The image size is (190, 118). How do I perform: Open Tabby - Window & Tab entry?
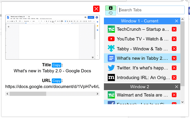(142, 49)
